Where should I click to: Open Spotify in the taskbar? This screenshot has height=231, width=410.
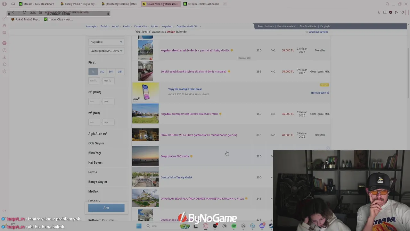pos(234,226)
